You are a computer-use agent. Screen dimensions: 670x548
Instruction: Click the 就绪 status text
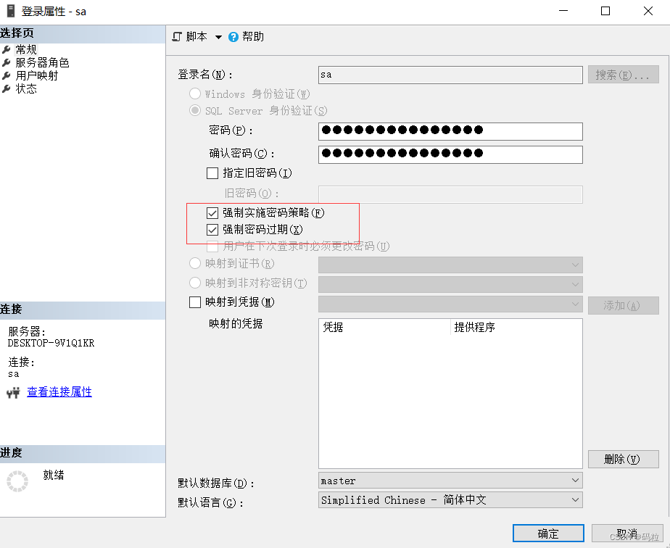pyautogui.click(x=54, y=475)
